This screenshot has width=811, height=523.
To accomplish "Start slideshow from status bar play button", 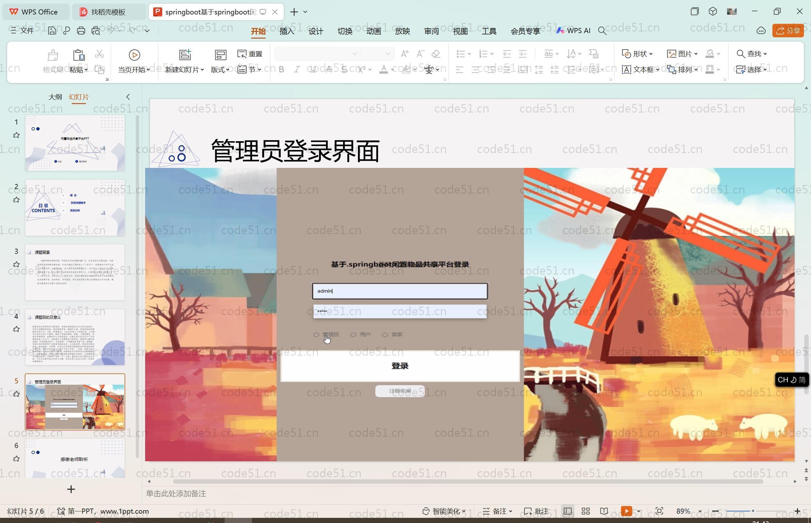I will pos(627,511).
